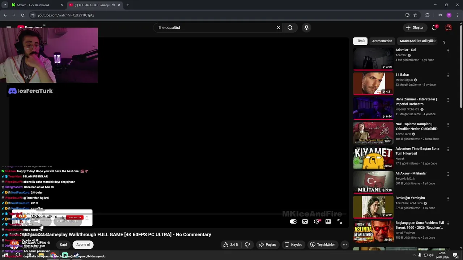The width and height of the screenshot is (463, 260).
Task: Open subtitles button in player
Action: click(305, 221)
